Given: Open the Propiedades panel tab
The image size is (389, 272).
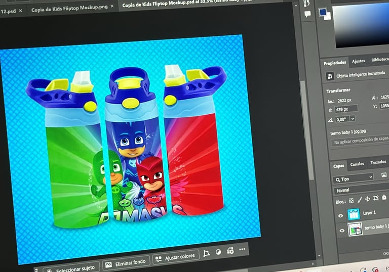Looking at the screenshot, I should pyautogui.click(x=335, y=63).
